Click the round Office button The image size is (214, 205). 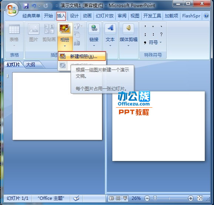[12, 9]
